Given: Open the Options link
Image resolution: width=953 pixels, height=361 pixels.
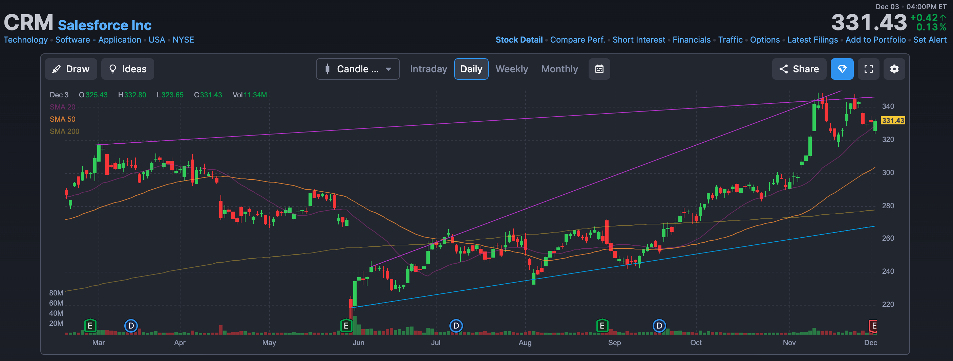Looking at the screenshot, I should pyautogui.click(x=765, y=40).
